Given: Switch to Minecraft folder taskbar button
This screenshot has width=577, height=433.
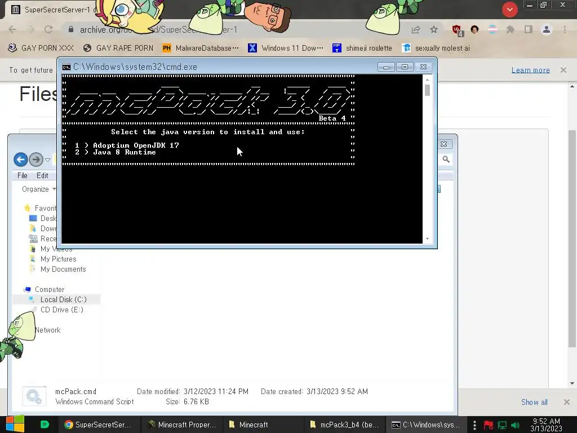Looking at the screenshot, I should (x=263, y=425).
